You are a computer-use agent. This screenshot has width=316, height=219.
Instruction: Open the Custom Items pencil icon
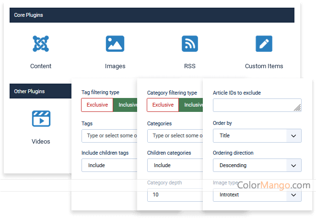click(x=264, y=44)
